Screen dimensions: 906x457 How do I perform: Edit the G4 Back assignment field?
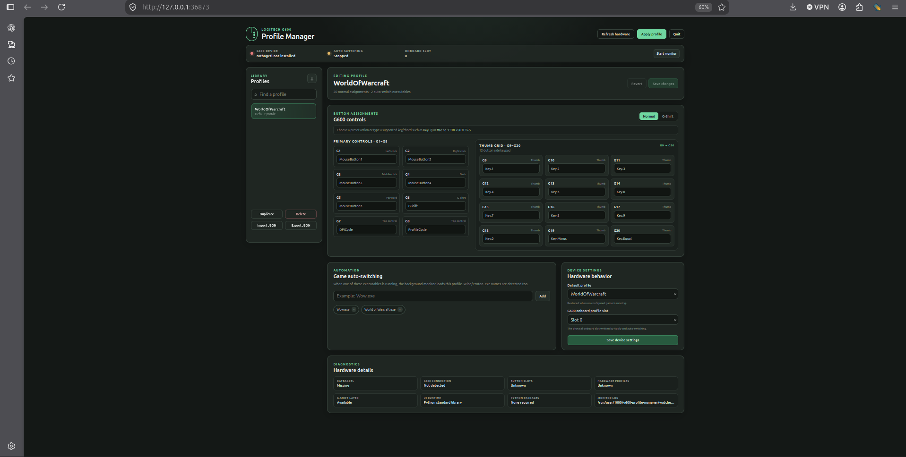coord(435,183)
